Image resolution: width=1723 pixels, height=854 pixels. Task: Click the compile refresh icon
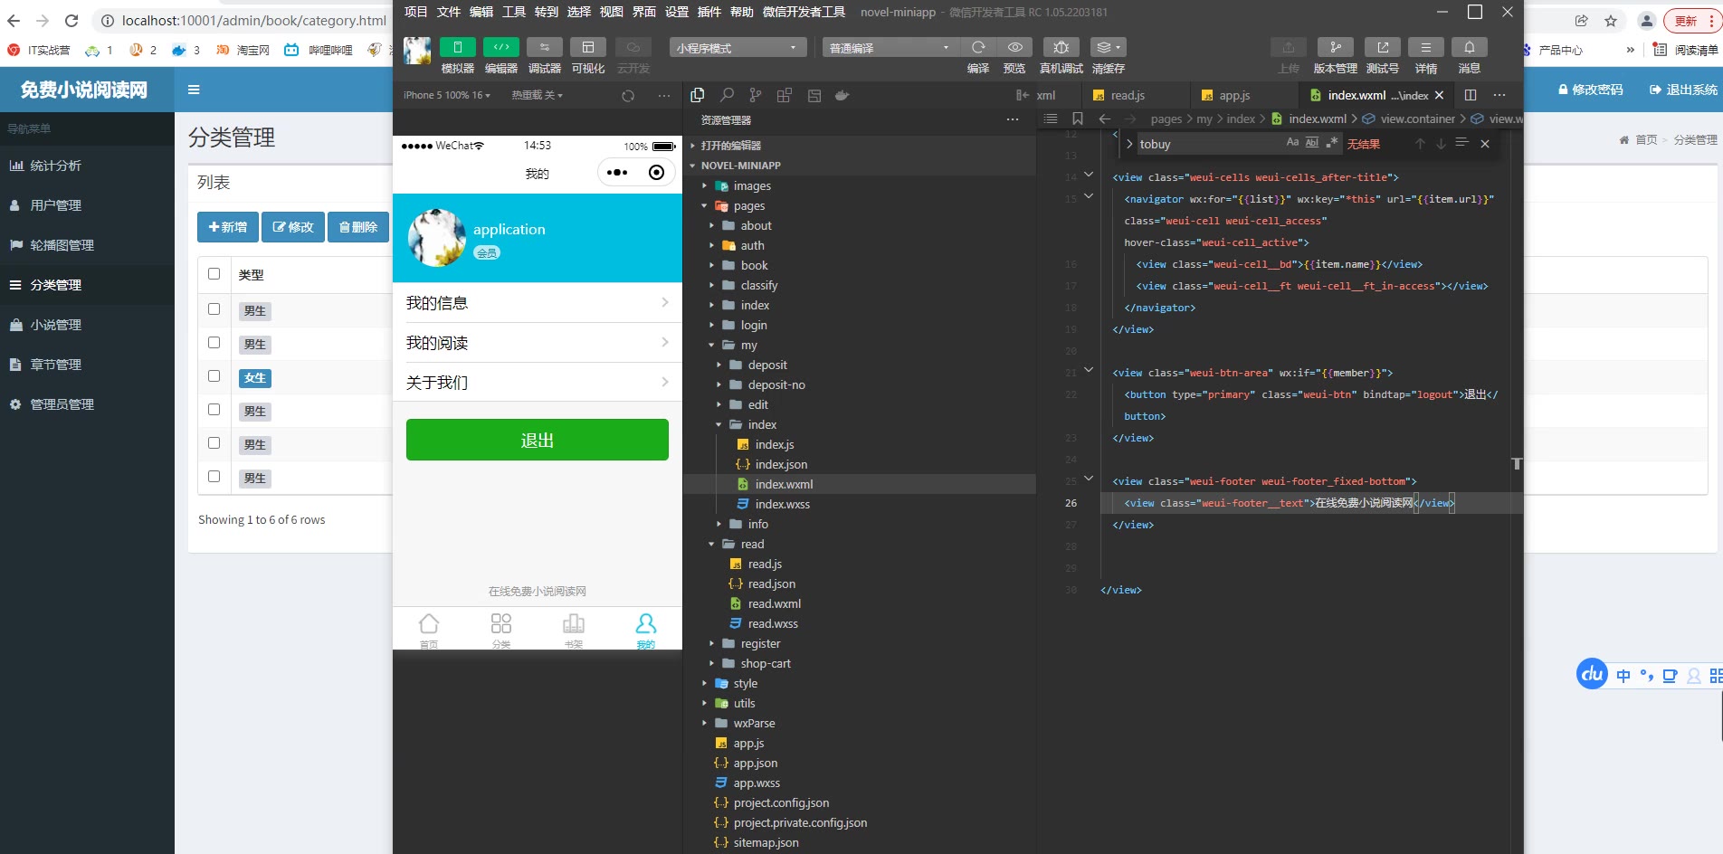click(977, 47)
